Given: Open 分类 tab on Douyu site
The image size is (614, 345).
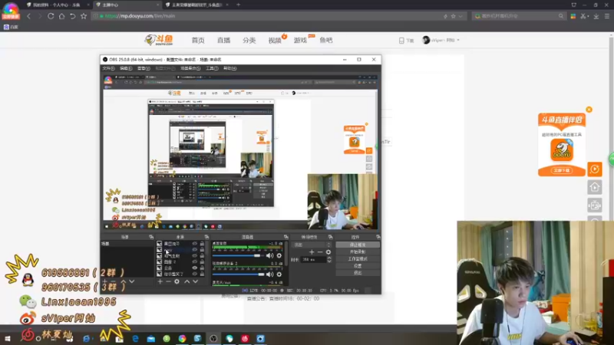Looking at the screenshot, I should pyautogui.click(x=249, y=41).
